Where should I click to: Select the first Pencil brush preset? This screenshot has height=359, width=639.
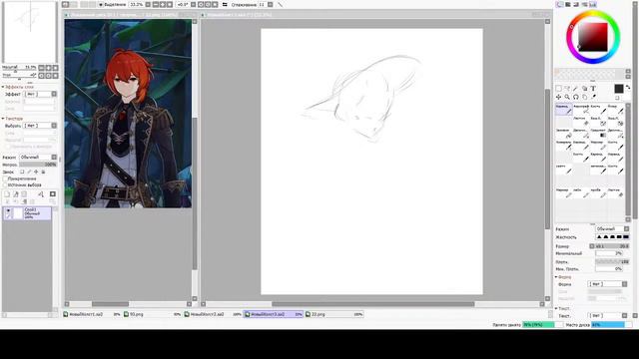tap(564, 109)
